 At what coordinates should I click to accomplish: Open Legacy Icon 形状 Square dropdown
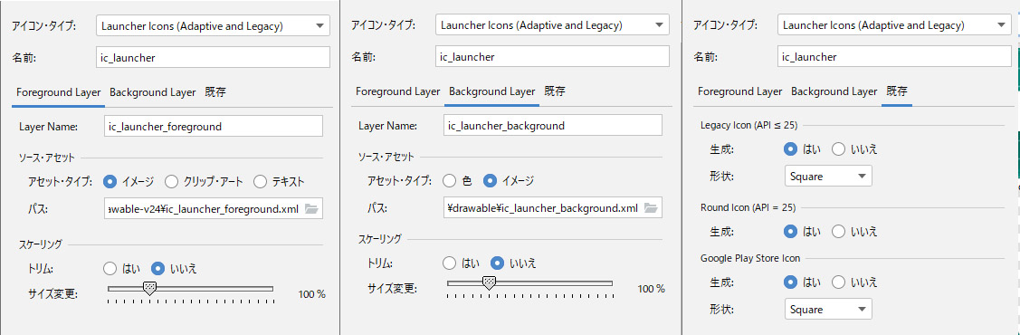pos(828,176)
